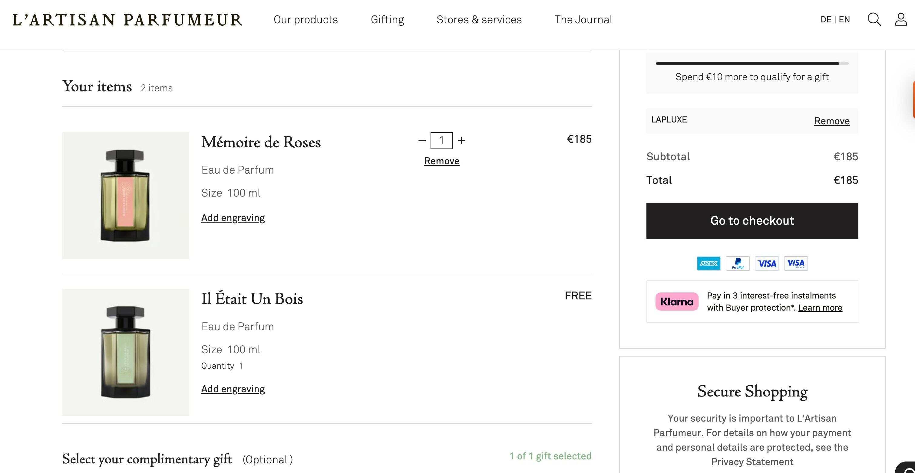Click the Secure Shopping heading
The image size is (915, 473).
[x=752, y=392]
